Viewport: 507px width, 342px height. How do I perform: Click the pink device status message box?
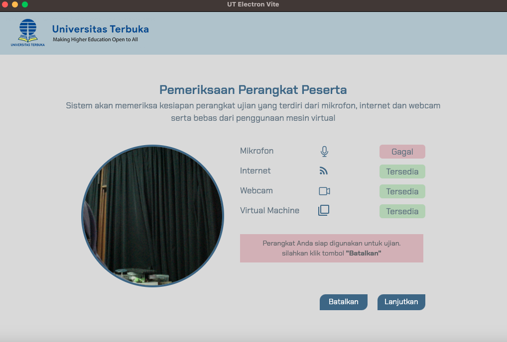331,248
